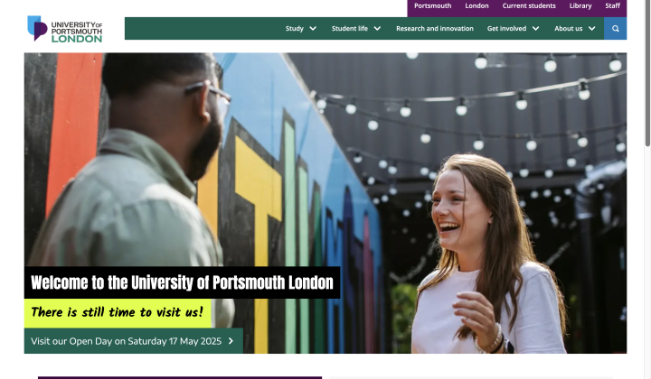Open the Student life menu item
This screenshot has height=379, width=651.
tap(350, 29)
